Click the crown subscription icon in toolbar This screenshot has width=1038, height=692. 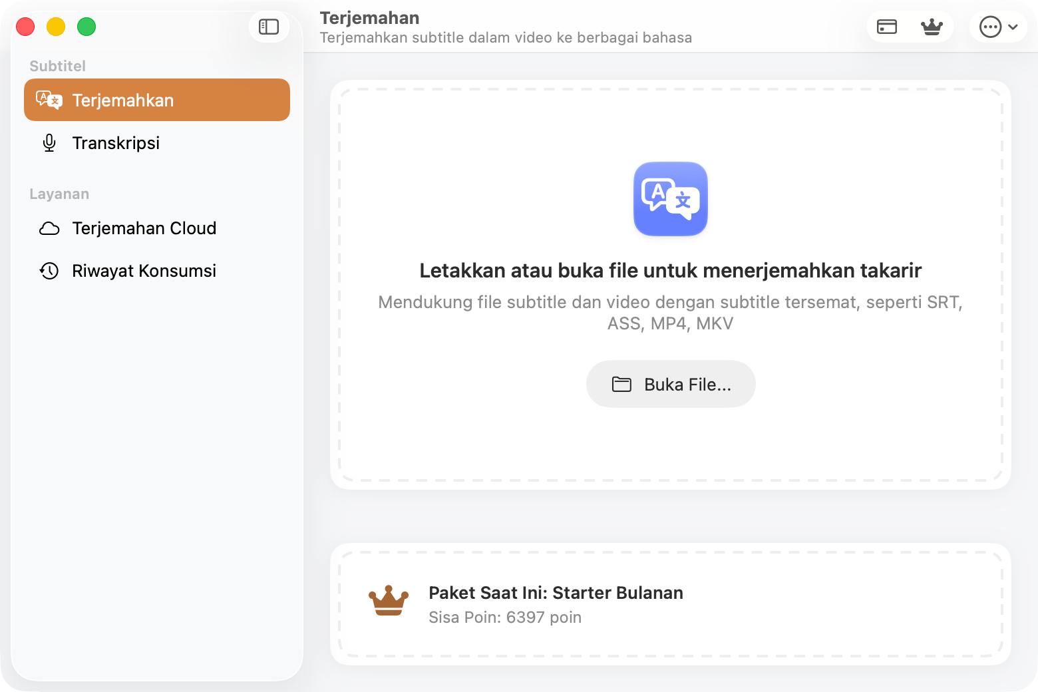tap(932, 27)
